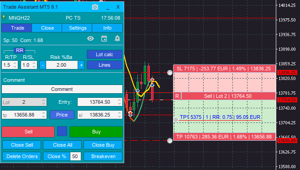The height and width of the screenshot is (170, 300).
Task: Click the R button on the entry line
Action: [x=177, y=96]
